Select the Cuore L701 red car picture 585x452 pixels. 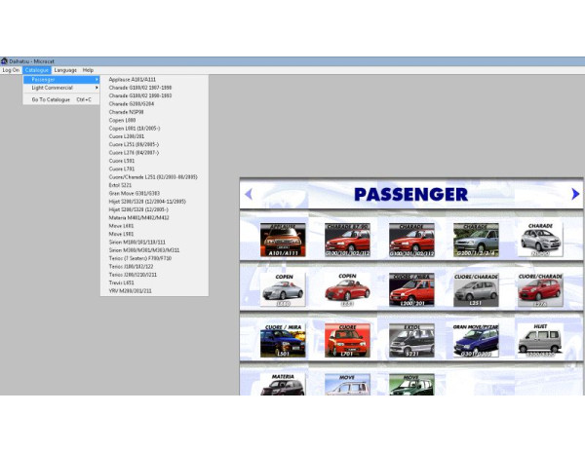347,338
